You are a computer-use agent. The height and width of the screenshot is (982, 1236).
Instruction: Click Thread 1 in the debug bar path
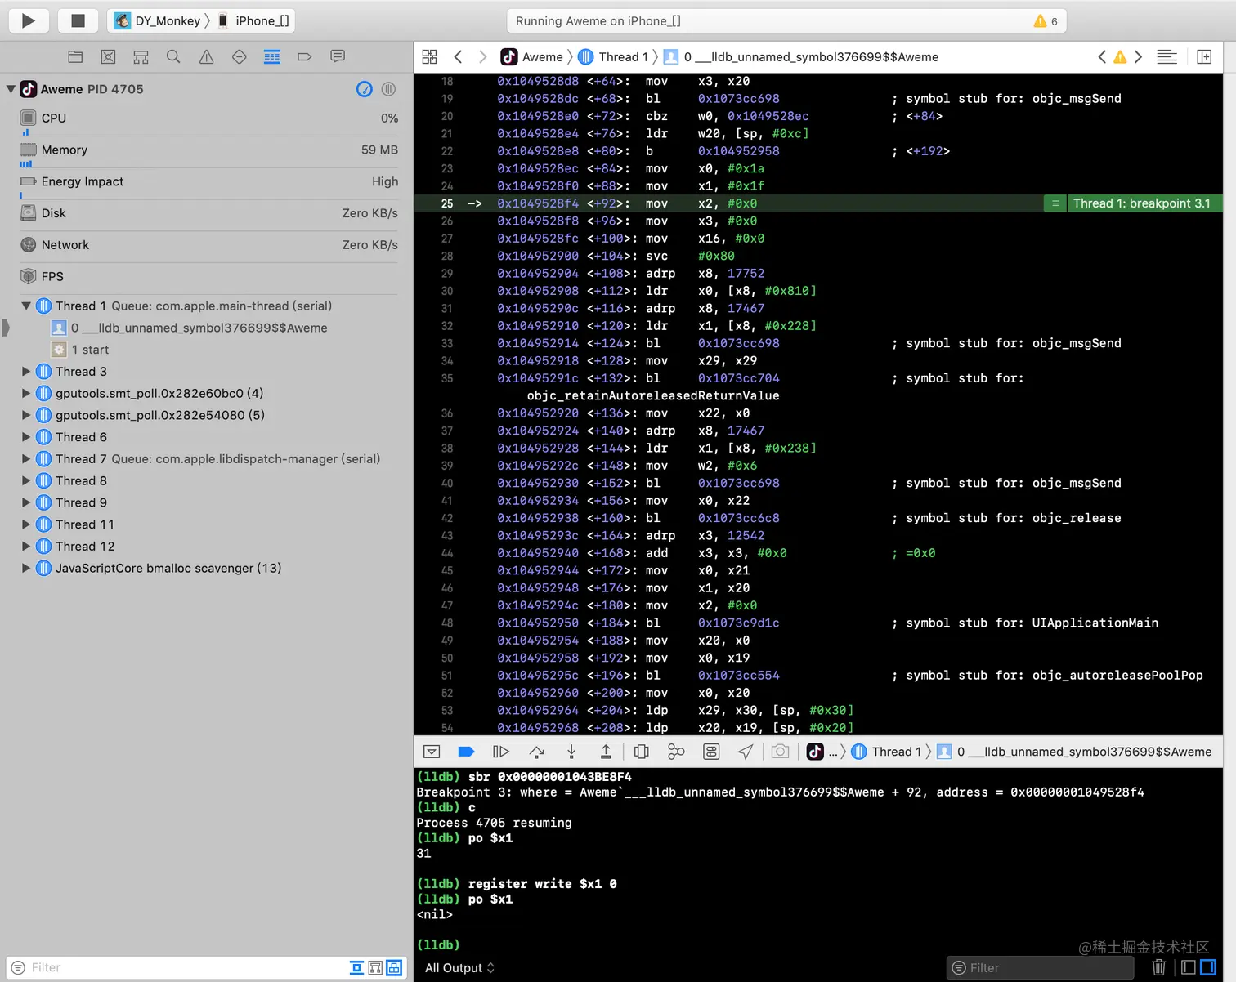pyautogui.click(x=886, y=752)
